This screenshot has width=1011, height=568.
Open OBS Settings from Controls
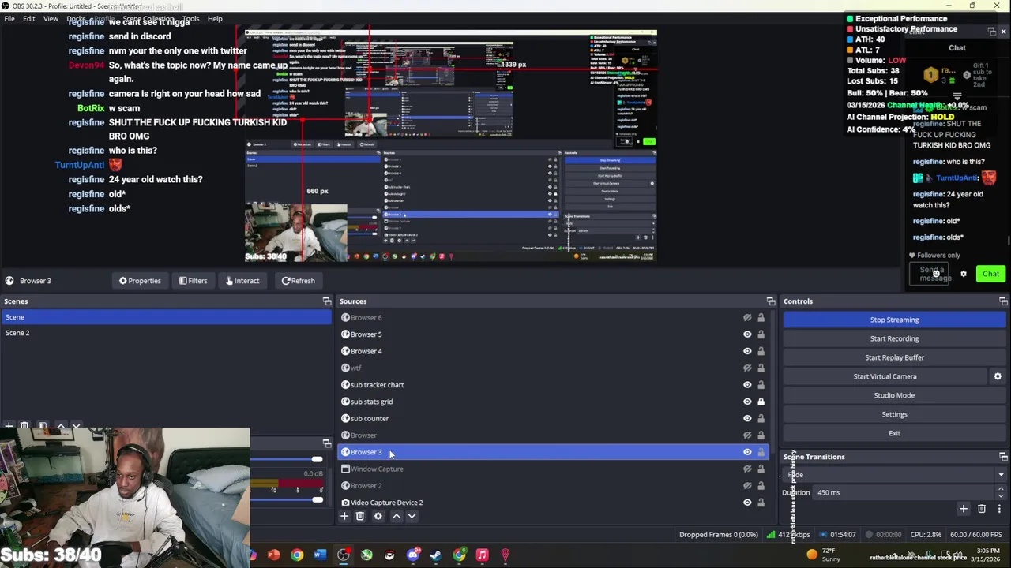[x=894, y=414]
